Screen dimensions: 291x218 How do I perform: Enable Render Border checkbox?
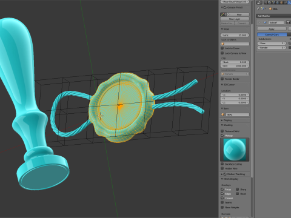coord(222,79)
